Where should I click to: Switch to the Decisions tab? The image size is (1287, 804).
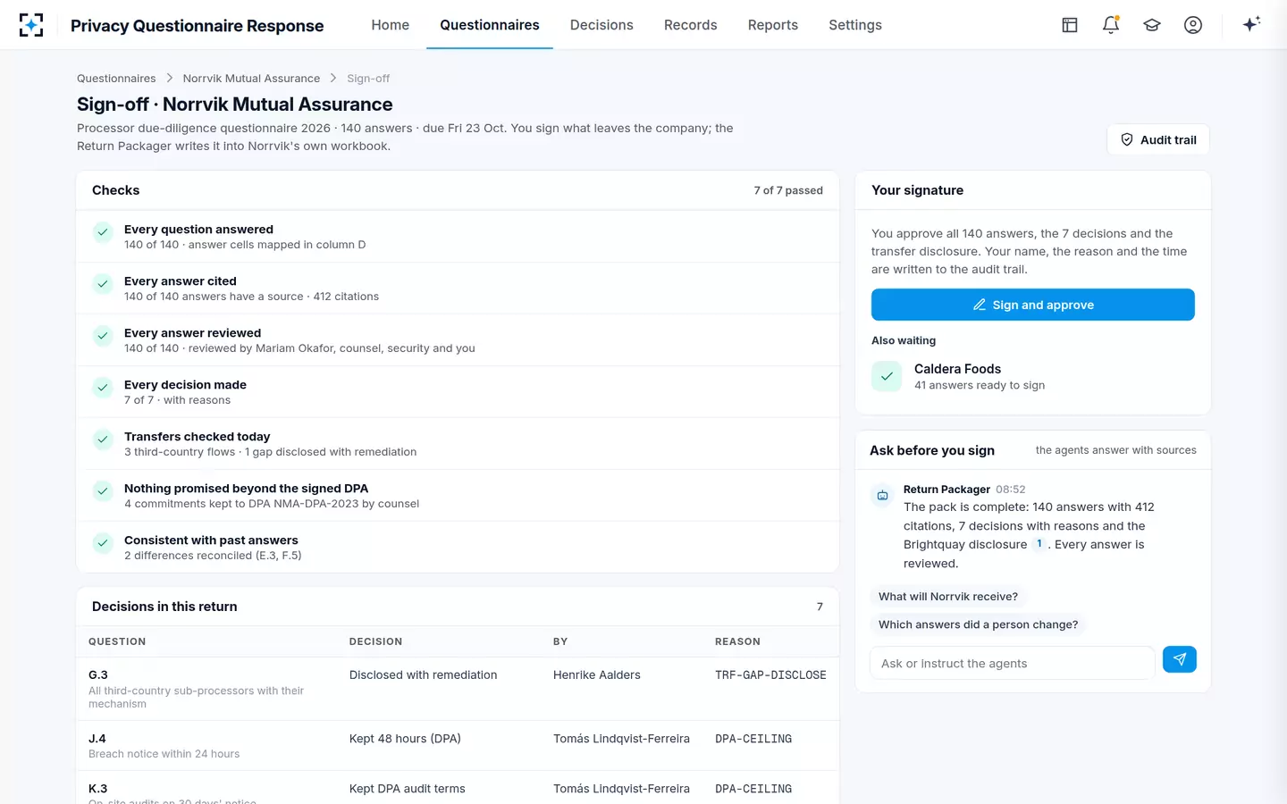click(601, 25)
